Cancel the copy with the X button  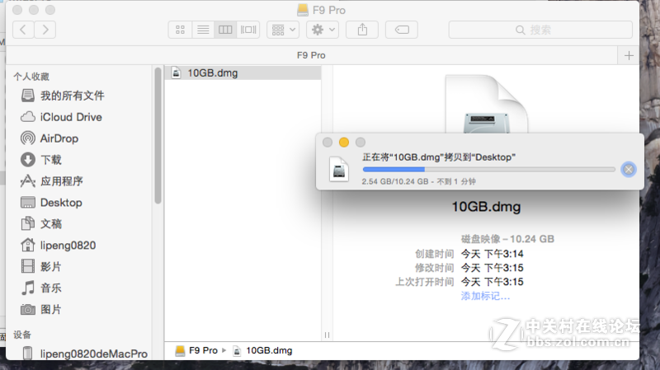tap(629, 170)
